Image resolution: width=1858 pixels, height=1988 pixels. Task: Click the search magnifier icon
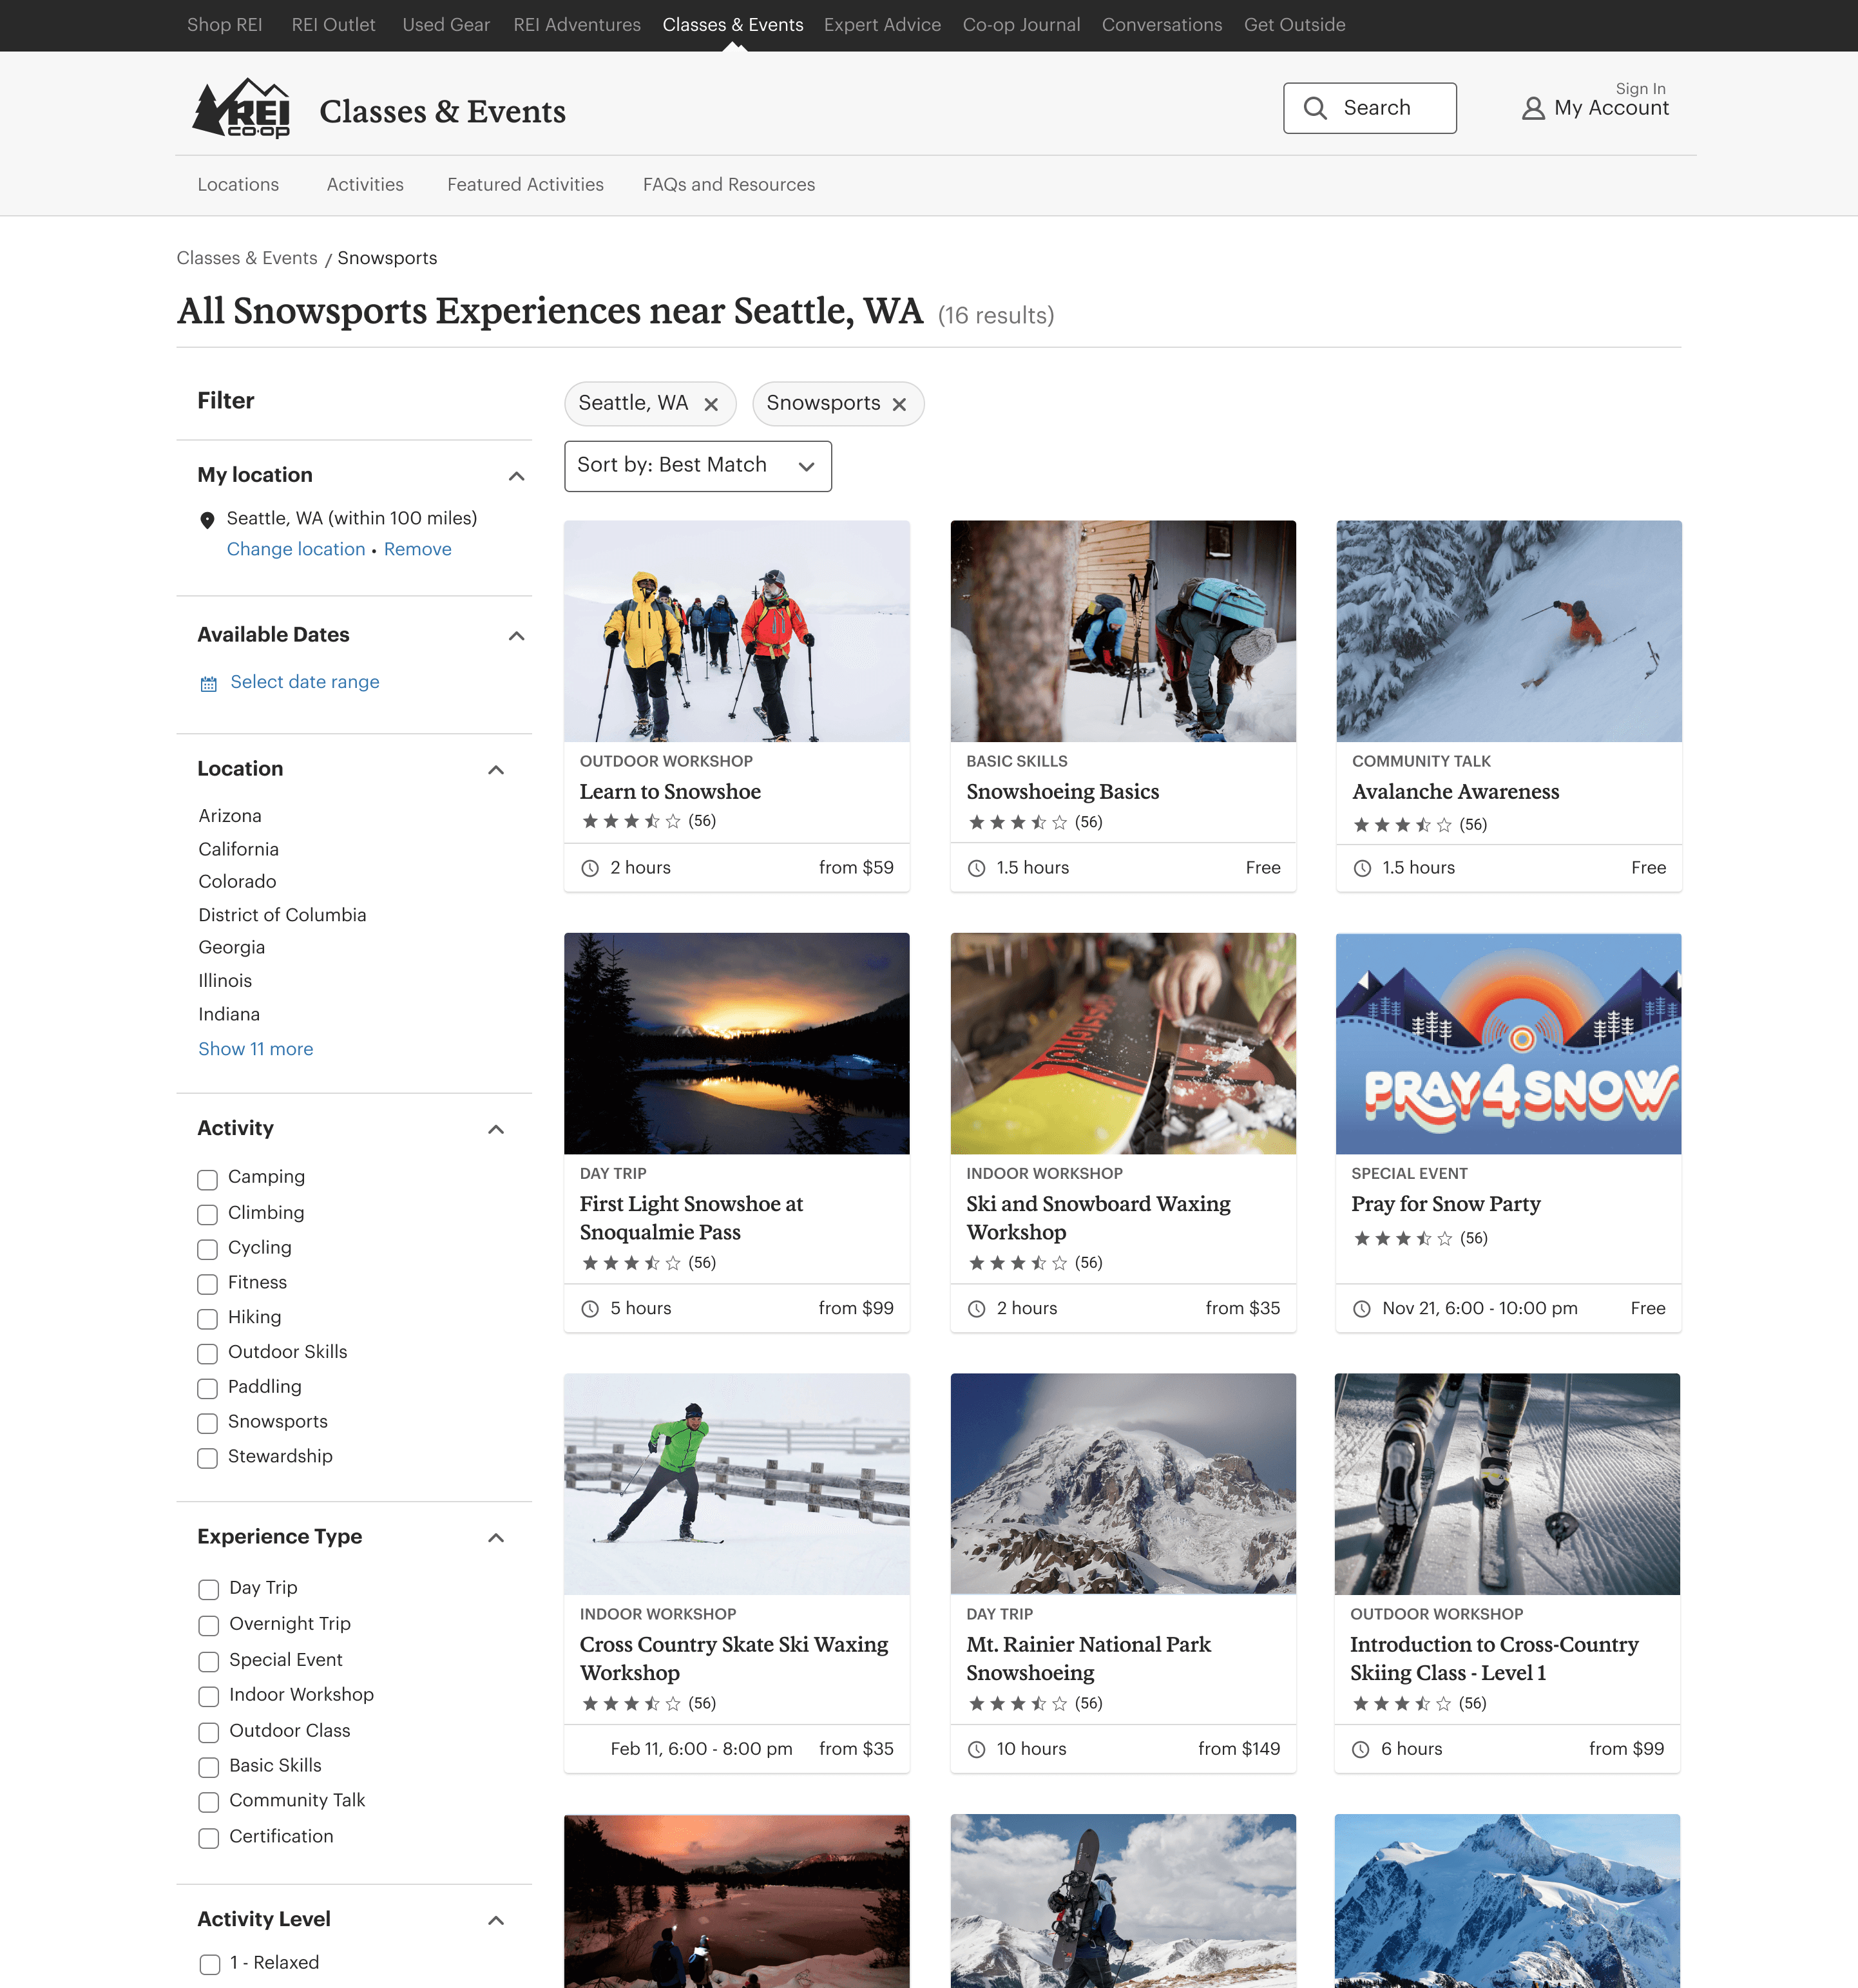tap(1315, 108)
